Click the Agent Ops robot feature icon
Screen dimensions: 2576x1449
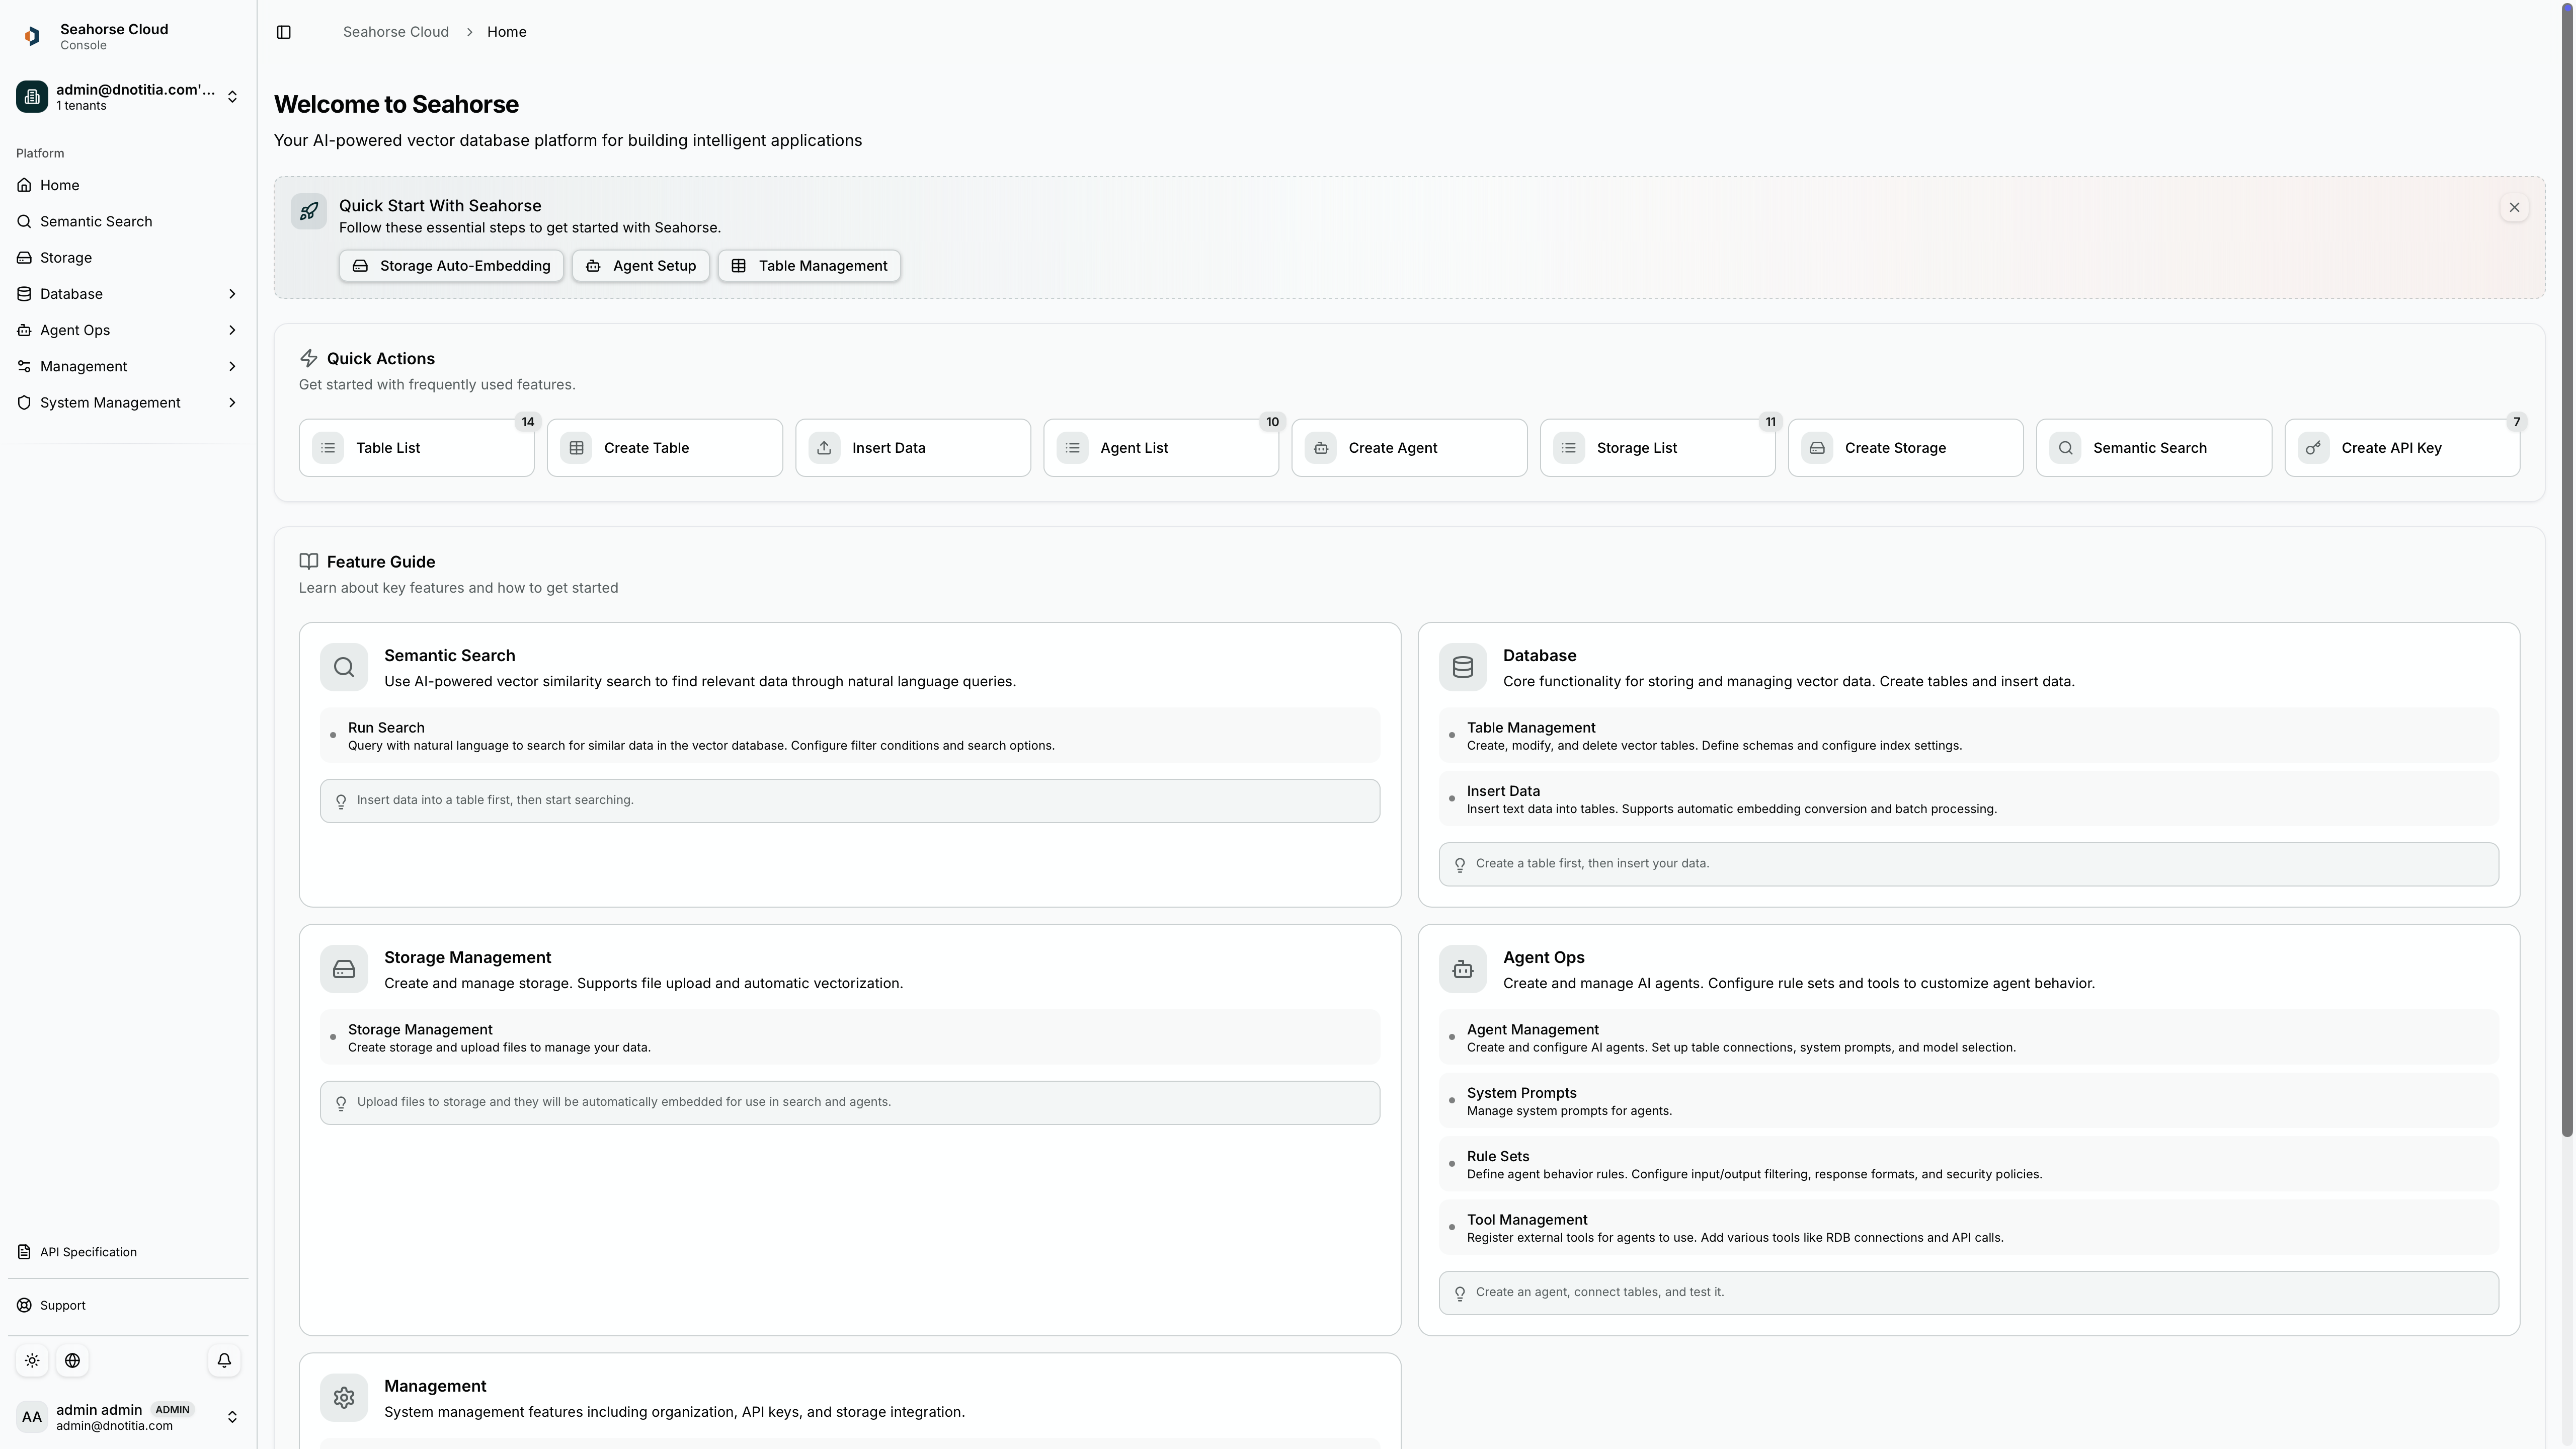[1462, 969]
